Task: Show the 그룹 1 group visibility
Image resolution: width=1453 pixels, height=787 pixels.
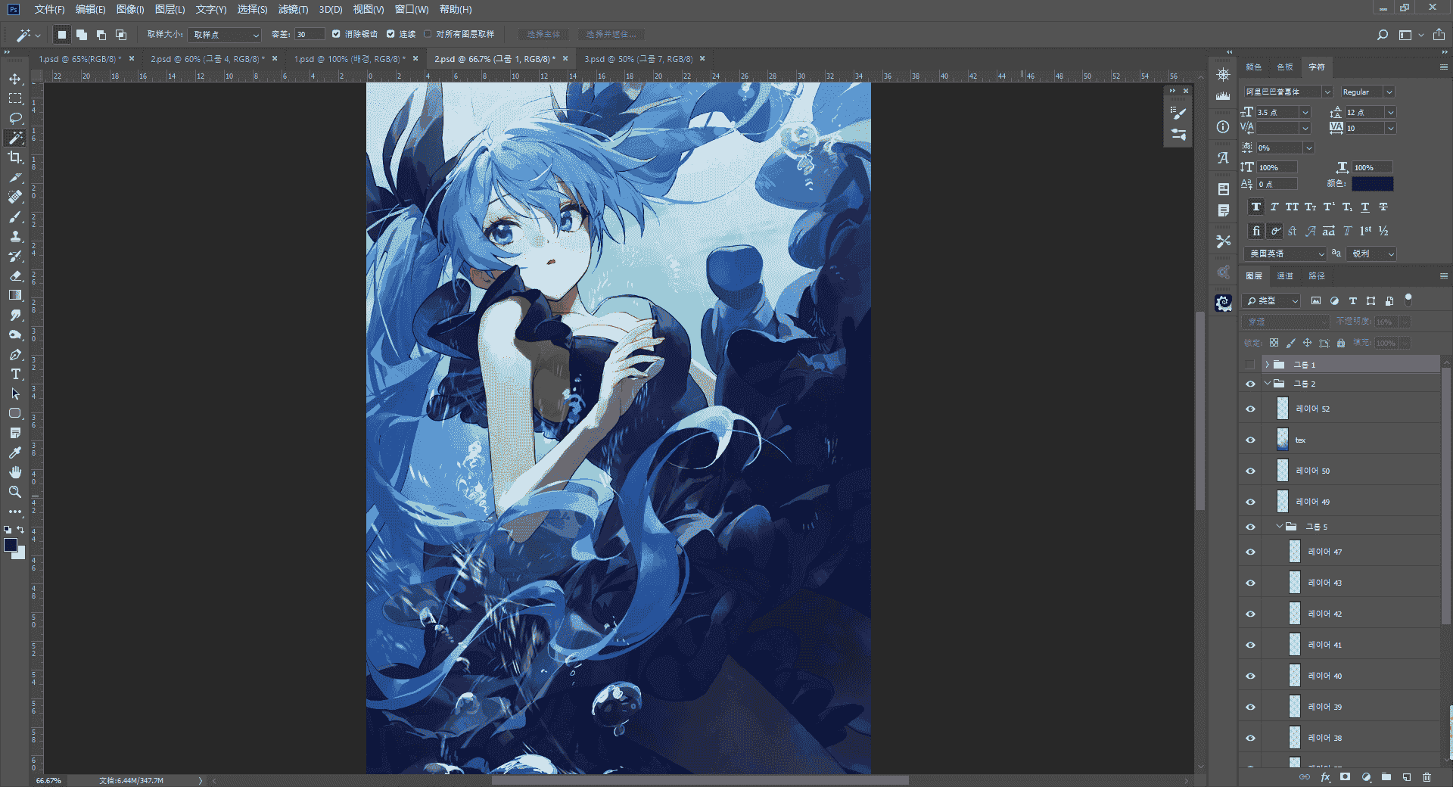Action: point(1250,365)
